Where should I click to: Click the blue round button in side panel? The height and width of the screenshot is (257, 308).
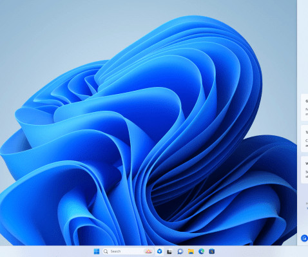[304, 238]
